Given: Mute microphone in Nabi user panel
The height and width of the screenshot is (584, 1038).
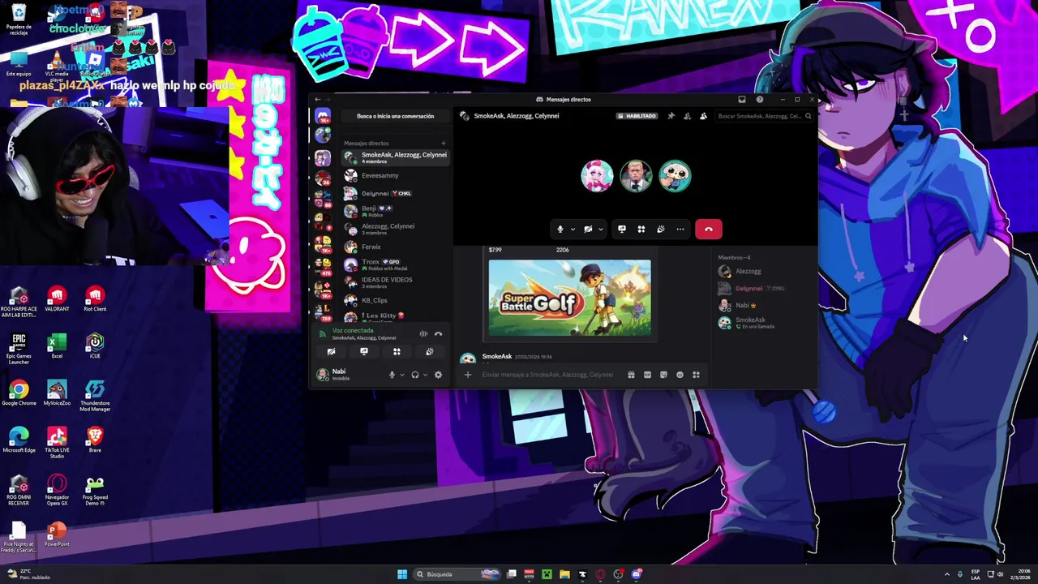Looking at the screenshot, I should [392, 375].
